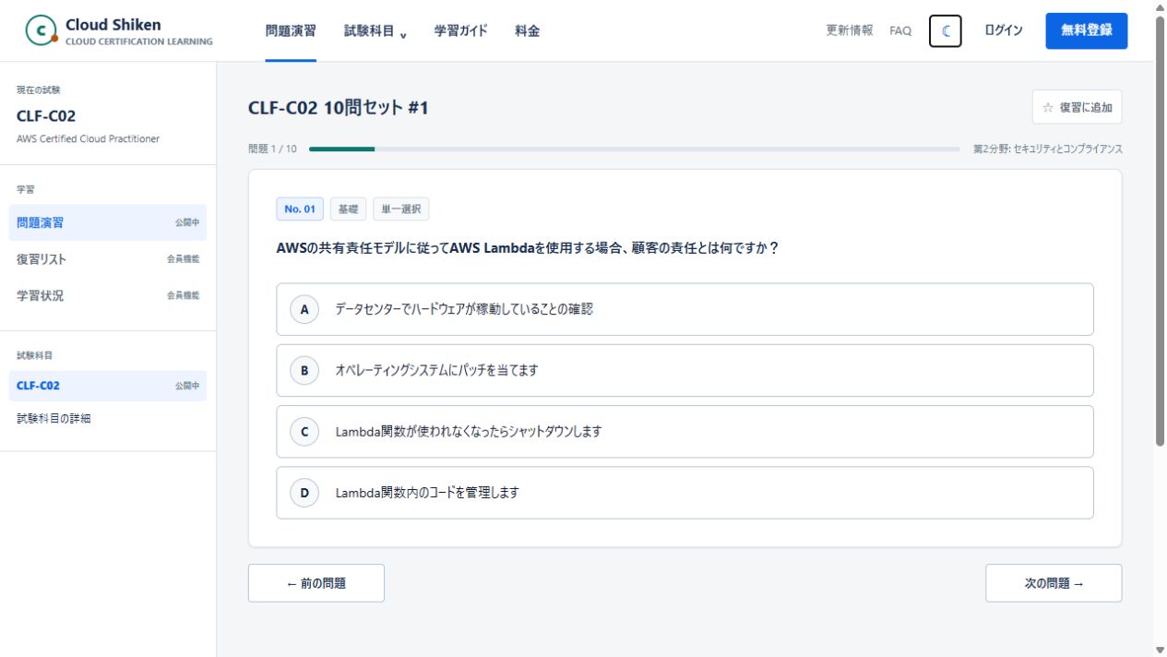Choose option text オペレーティングシステムにパッチを当てます
This screenshot has height=657, width=1167.
[x=436, y=370]
